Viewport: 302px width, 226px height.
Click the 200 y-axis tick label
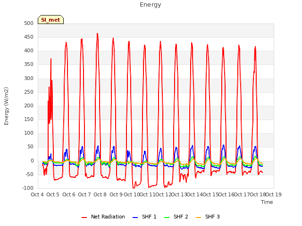[x=29, y=105]
